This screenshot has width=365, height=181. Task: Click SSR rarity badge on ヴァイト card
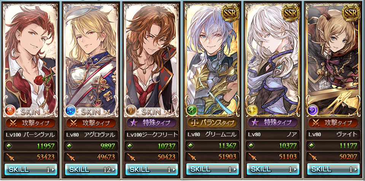(x=351, y=12)
